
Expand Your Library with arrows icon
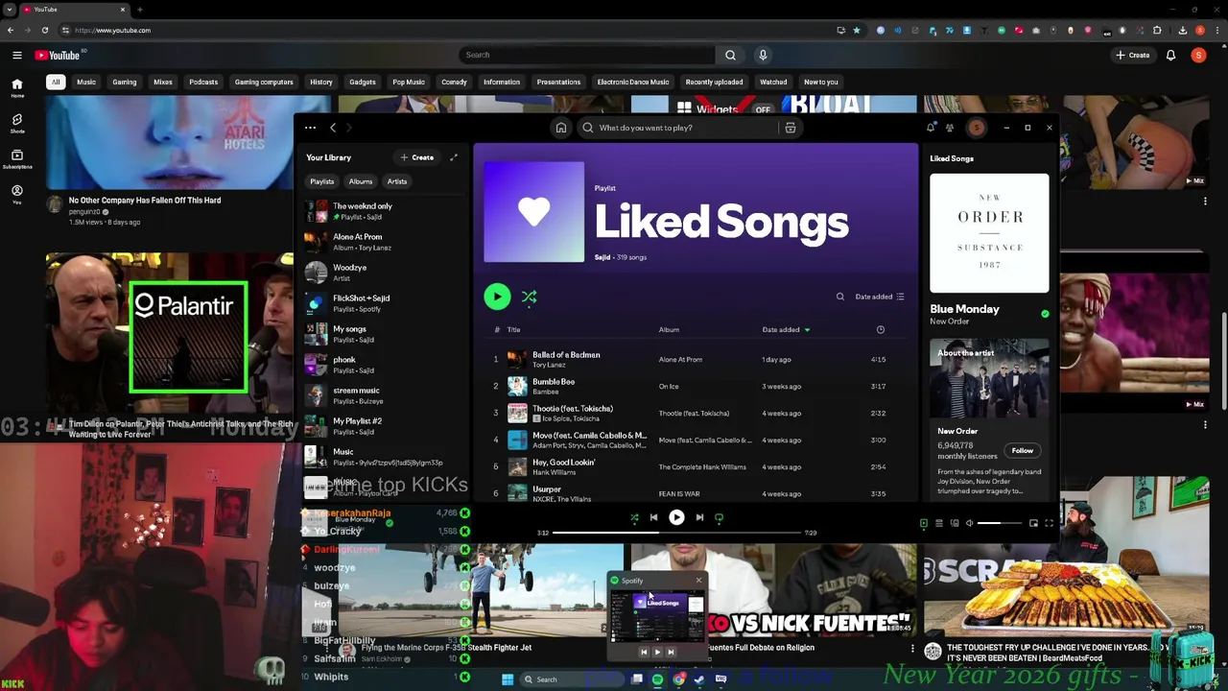pos(454,157)
